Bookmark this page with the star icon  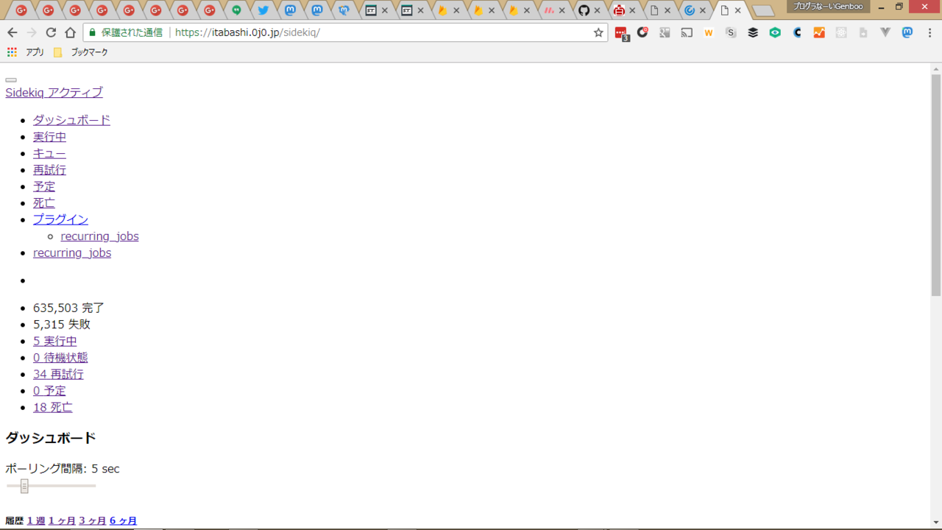[598, 32]
